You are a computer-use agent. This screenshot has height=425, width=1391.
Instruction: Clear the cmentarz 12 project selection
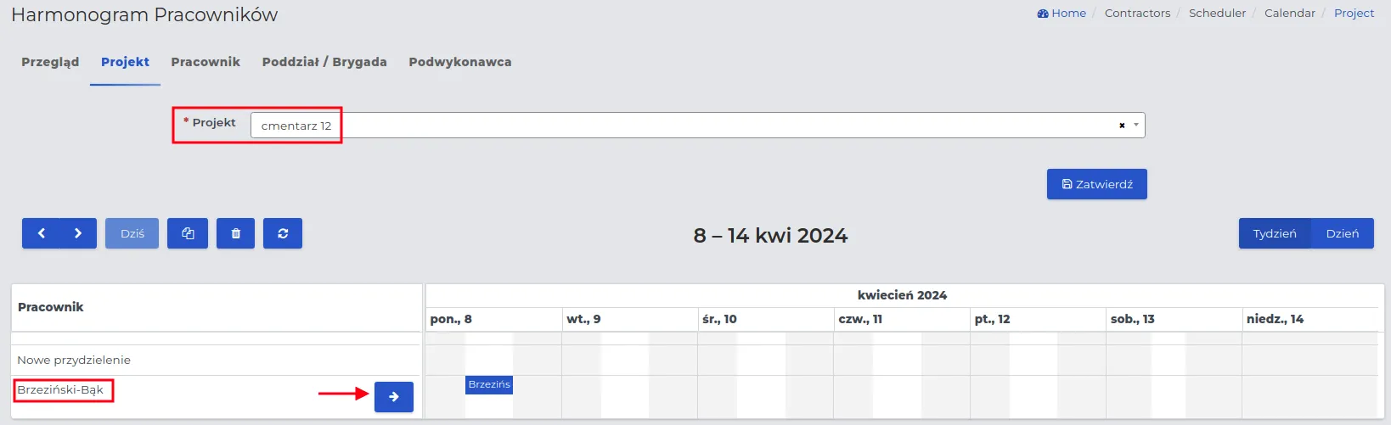(x=1122, y=126)
